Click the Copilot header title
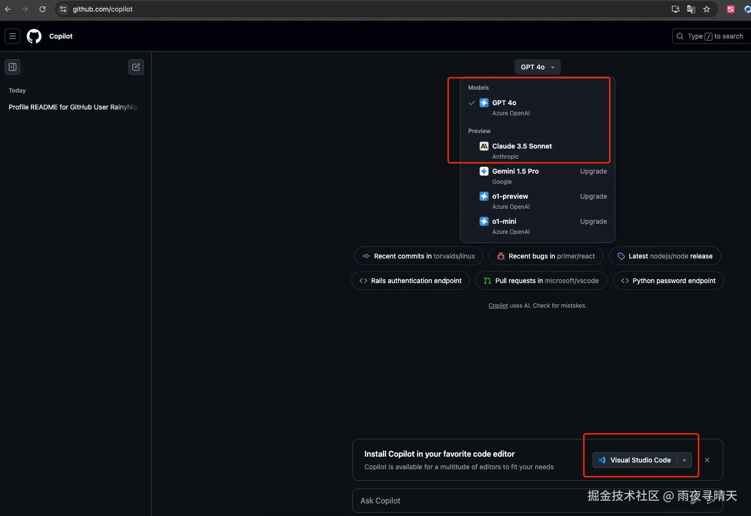 61,36
